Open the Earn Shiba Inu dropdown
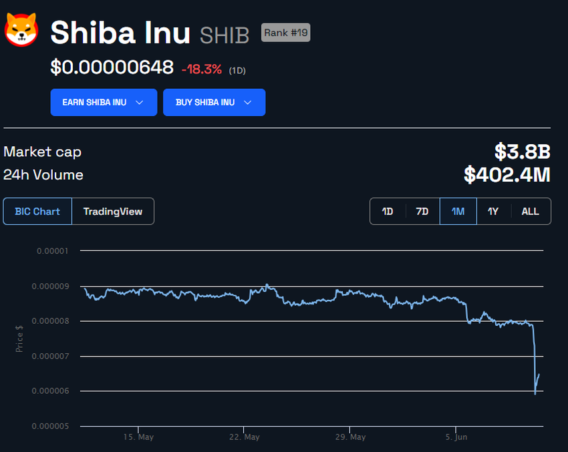 104,102
